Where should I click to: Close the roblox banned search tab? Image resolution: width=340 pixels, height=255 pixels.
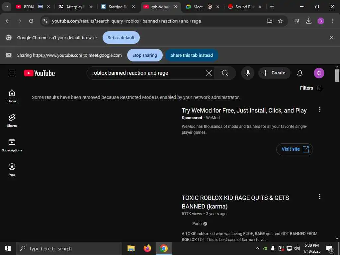176,7
